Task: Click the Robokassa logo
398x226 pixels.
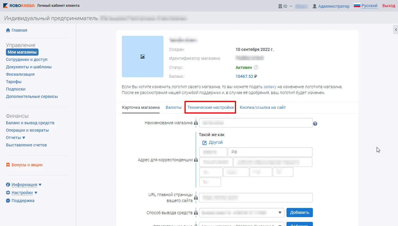Action: [19, 6]
